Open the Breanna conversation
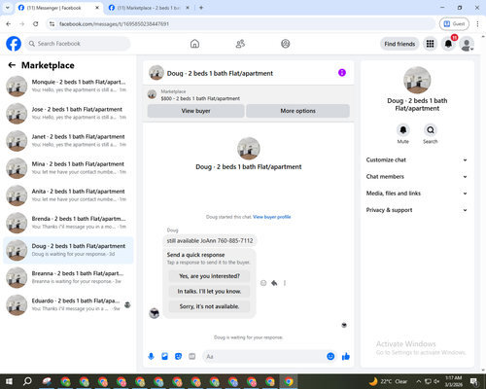 click(68, 277)
